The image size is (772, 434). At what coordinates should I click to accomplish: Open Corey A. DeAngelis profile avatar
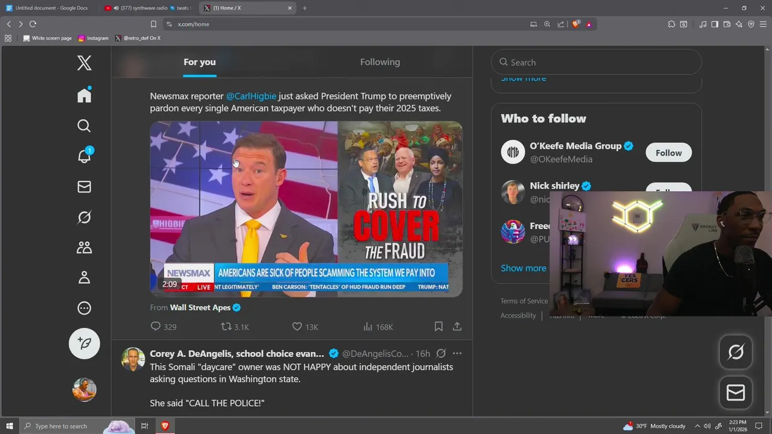pos(133,359)
